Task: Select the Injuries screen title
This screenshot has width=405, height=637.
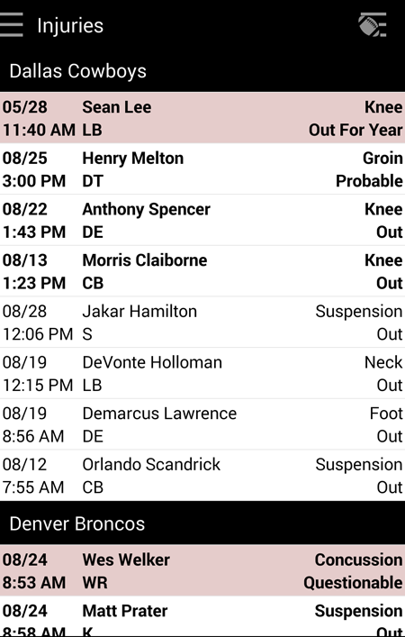Action: click(70, 25)
